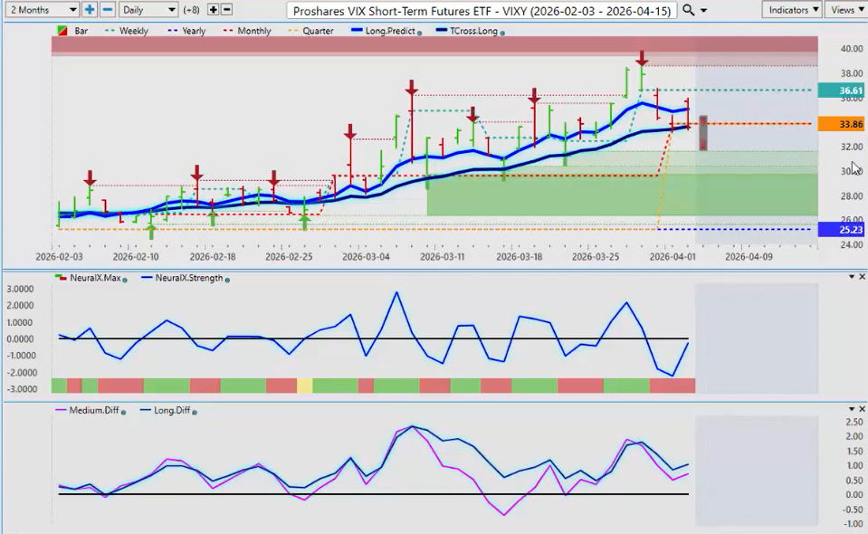Collapse the Medium.Diff panel with its arrow
Viewport: 868px width, 534px height.
click(x=850, y=409)
